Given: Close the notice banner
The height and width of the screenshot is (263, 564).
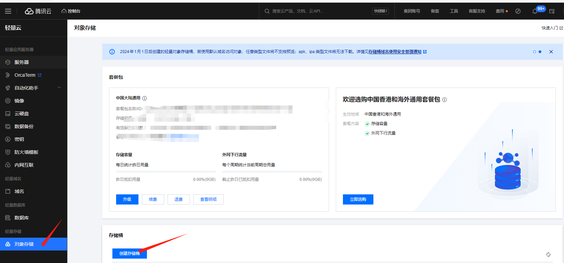Looking at the screenshot, I should (551, 52).
